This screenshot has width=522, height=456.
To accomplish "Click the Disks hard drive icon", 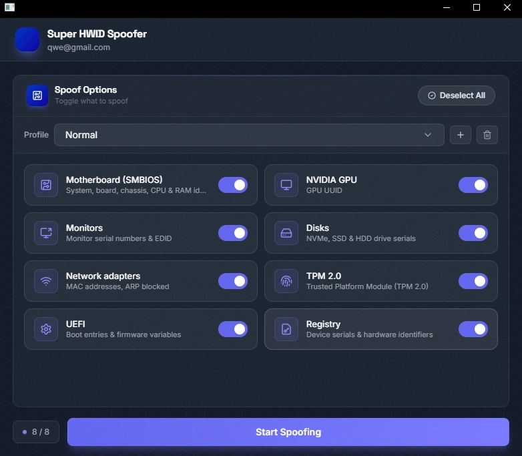I will click(x=286, y=233).
